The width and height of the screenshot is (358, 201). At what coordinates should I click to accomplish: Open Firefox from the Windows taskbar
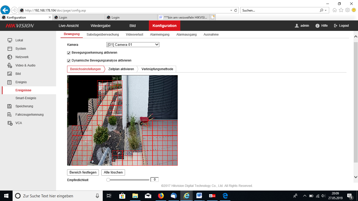point(161,196)
